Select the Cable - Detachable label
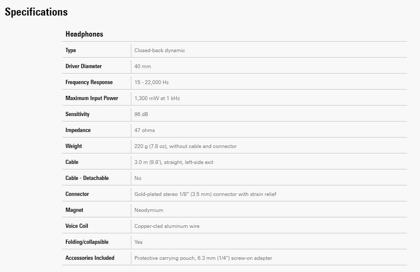Screen dimensions: 420x272 [87, 178]
